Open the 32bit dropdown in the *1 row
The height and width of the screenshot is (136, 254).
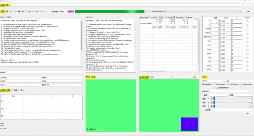[x=226, y=21]
